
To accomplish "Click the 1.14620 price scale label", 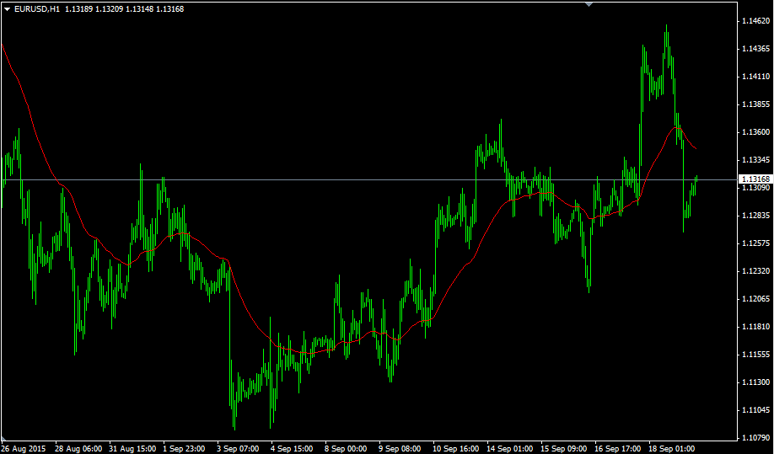I will 755,21.
